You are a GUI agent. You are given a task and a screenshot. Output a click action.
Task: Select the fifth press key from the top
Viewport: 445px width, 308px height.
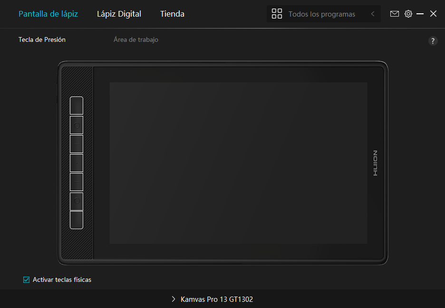(x=77, y=182)
